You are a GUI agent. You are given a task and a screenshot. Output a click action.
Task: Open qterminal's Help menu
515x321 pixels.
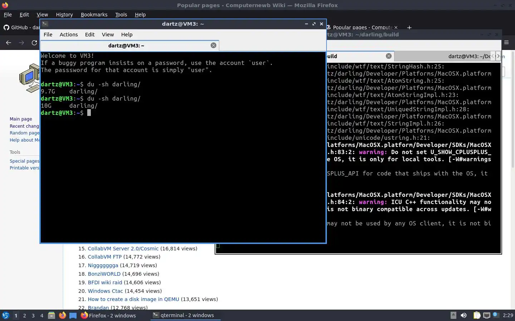pos(127,35)
